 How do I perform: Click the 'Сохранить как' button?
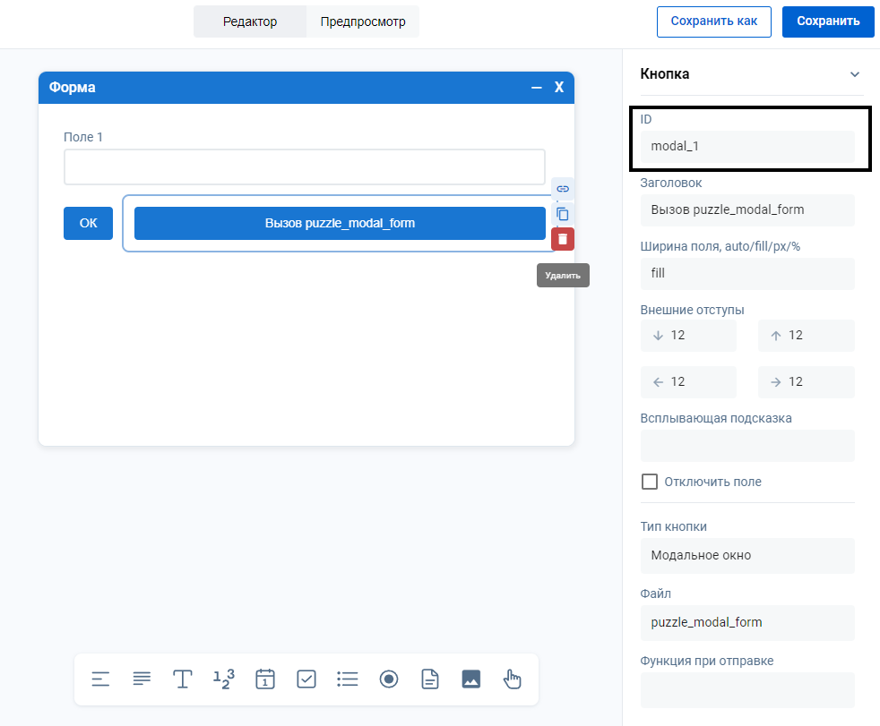[713, 21]
